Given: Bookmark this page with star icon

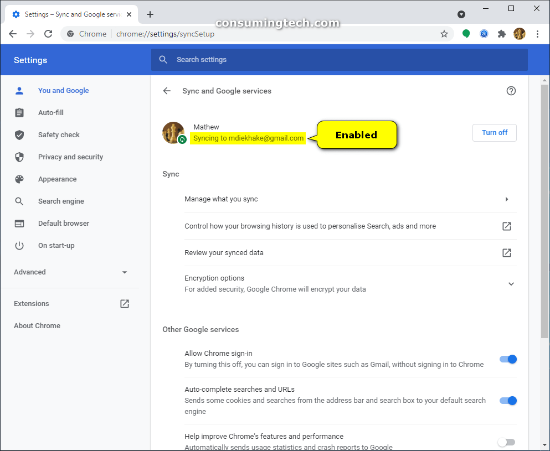Looking at the screenshot, I should [444, 34].
